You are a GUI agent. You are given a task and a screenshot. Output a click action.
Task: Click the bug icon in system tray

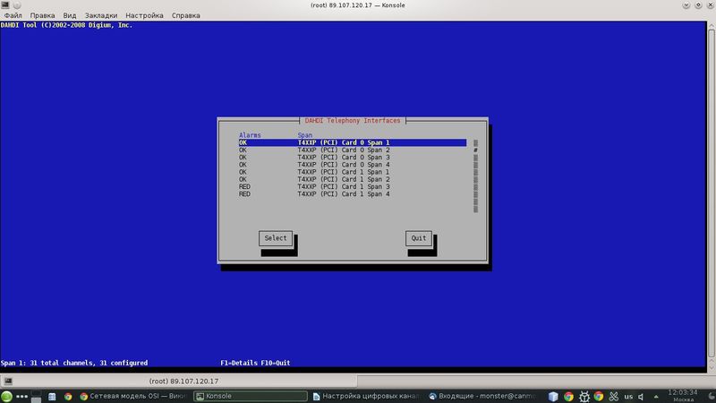click(x=584, y=396)
